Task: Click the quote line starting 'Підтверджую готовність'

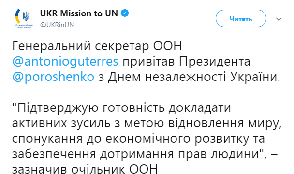Action: pos(121,108)
